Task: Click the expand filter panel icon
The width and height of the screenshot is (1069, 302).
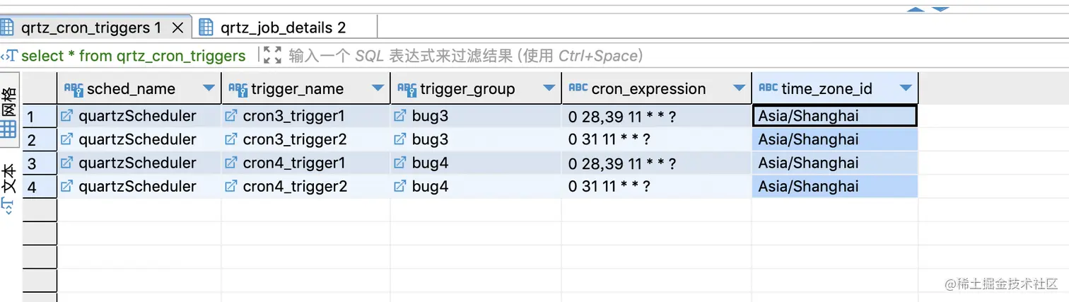Action: pos(272,55)
